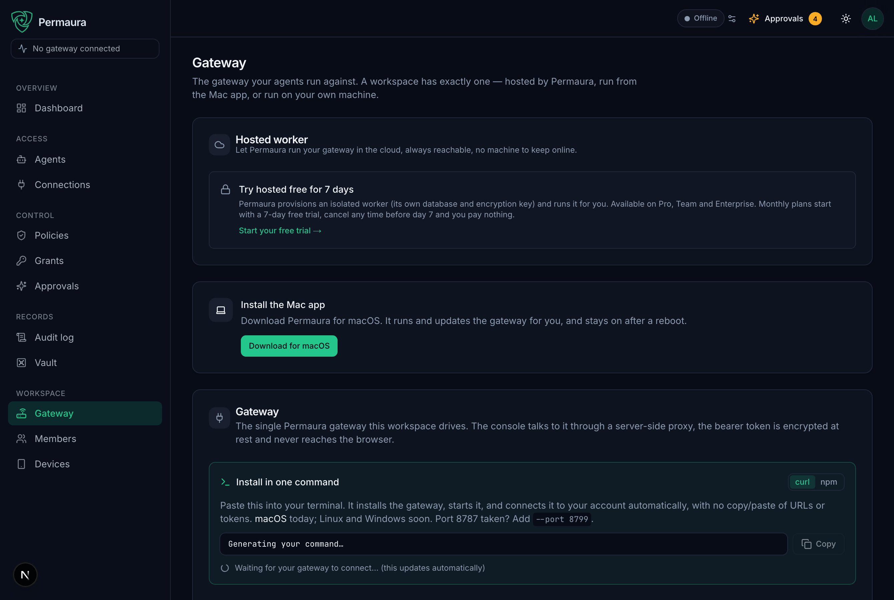This screenshot has width=894, height=600.
Task: Click the Audit log scroll icon
Action: [x=21, y=337]
